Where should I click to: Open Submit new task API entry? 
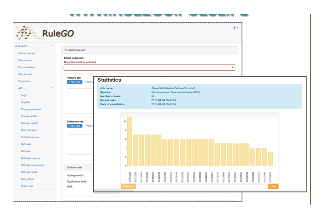[x=30, y=137]
